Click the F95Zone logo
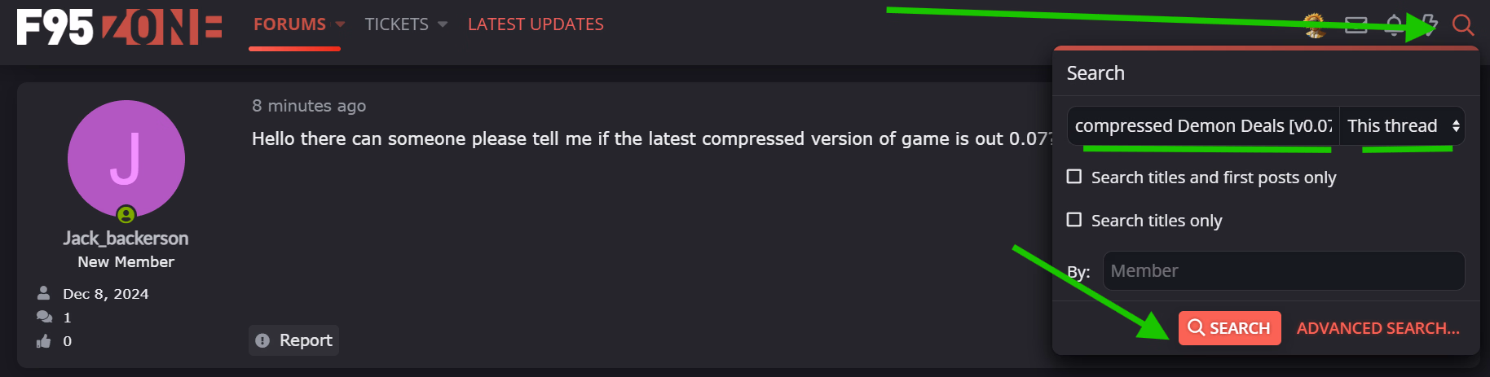1490x377 pixels. tap(119, 26)
